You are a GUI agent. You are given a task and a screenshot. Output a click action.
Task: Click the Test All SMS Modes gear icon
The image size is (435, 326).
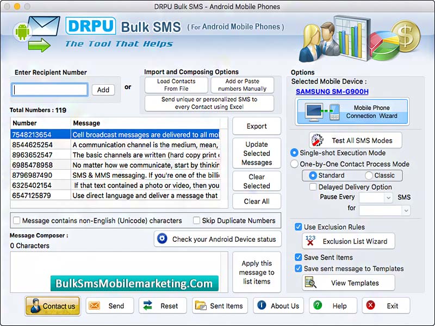[318, 140]
